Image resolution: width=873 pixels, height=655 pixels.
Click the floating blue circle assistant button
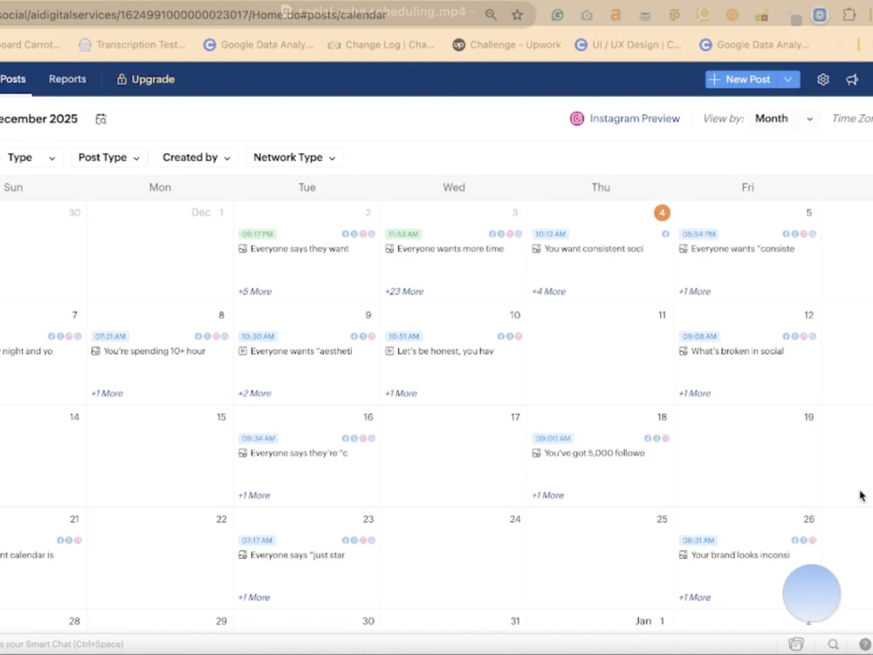point(811,593)
